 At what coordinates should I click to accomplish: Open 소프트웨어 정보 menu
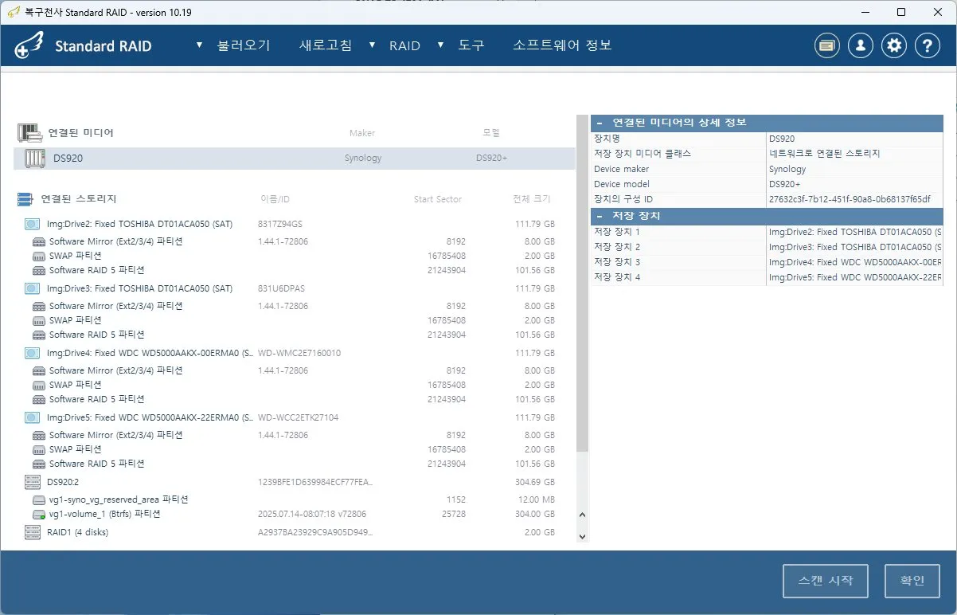[562, 45]
